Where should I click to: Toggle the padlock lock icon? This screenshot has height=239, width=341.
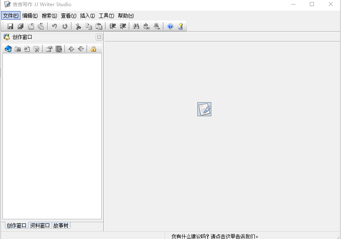click(x=93, y=49)
